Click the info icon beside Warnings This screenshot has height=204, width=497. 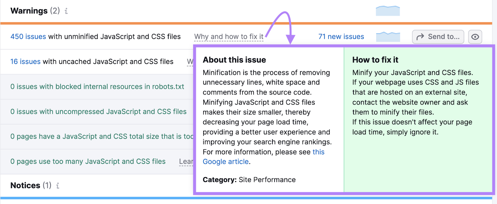pos(66,11)
